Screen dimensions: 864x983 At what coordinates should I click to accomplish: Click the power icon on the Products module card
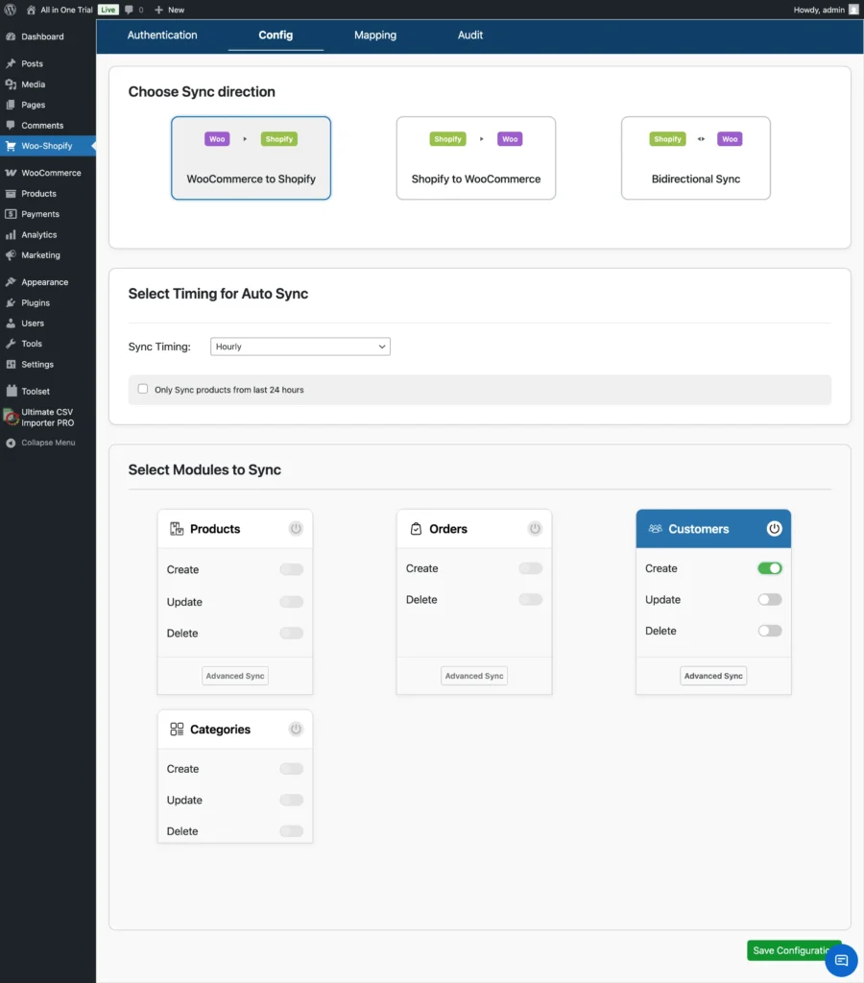click(297, 528)
